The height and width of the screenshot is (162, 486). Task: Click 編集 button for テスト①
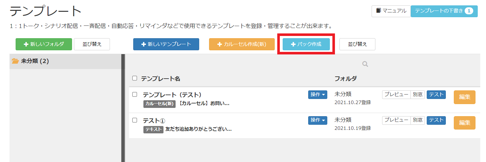click(464, 123)
